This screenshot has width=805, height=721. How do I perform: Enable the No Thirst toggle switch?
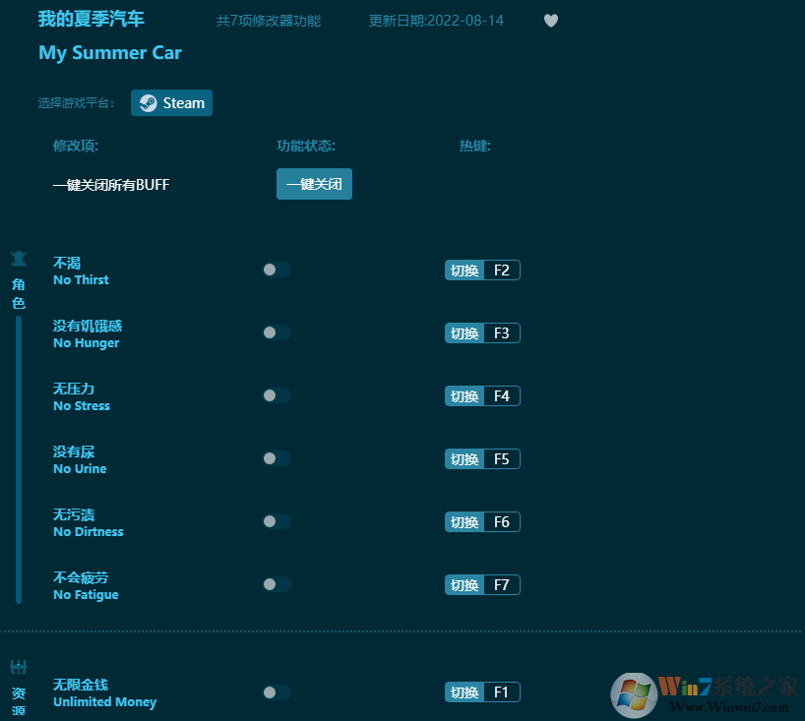277,270
